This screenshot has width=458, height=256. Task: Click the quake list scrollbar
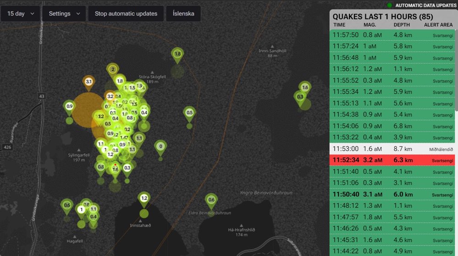tap(456, 70)
